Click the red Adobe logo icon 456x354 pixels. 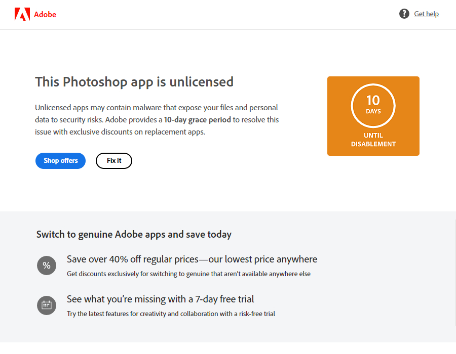[22, 14]
